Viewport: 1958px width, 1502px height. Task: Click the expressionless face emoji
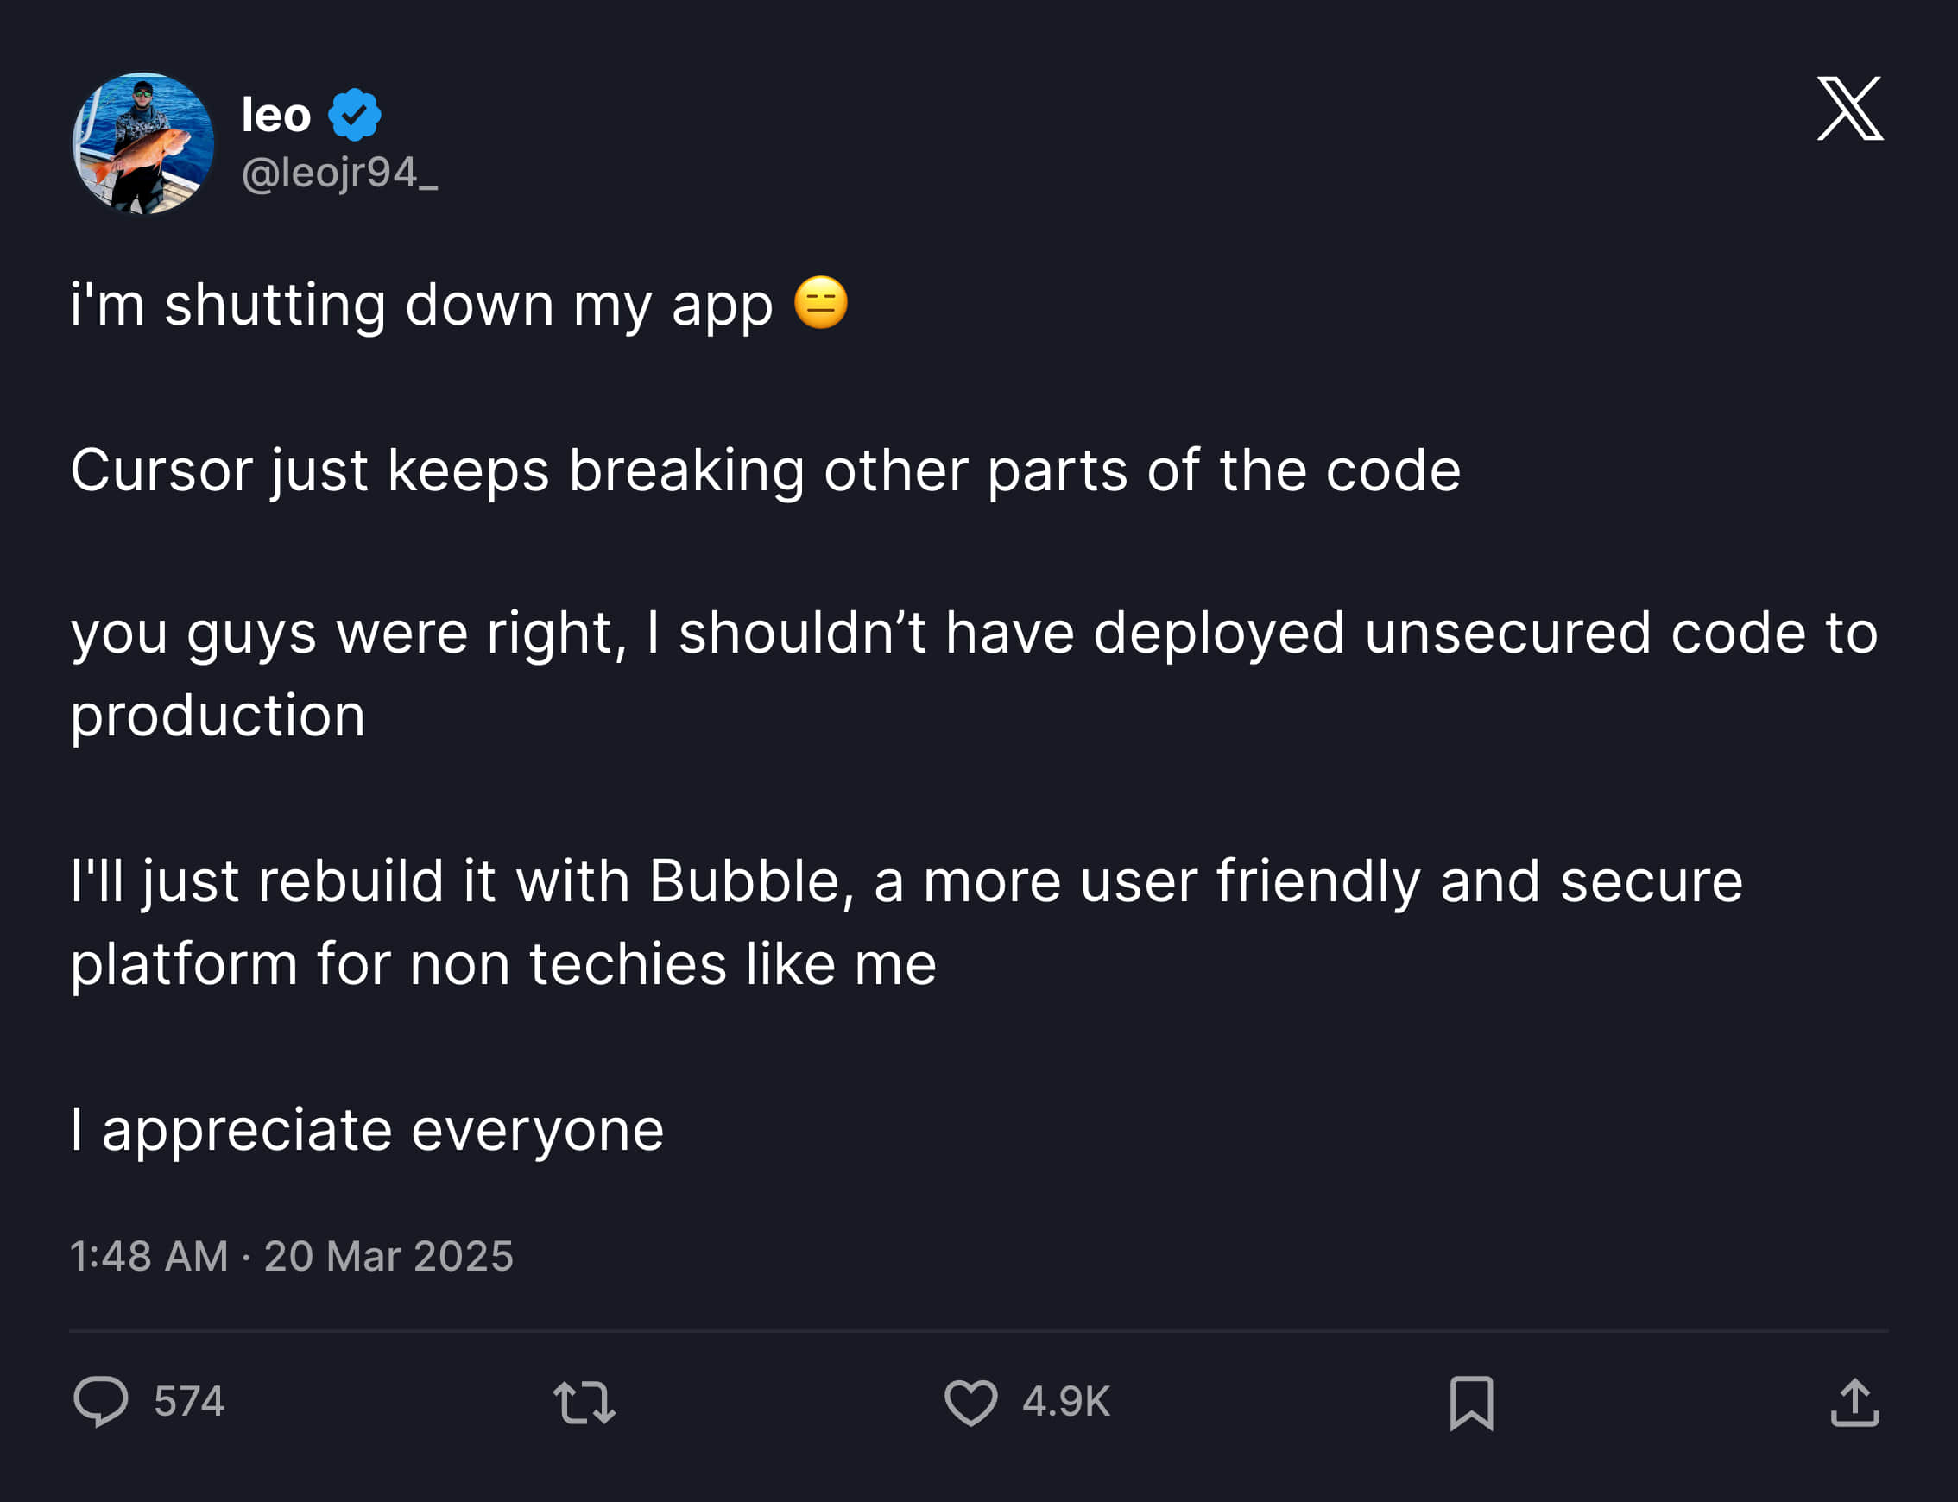pos(820,303)
